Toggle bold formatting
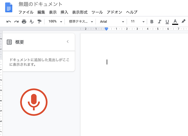 click(x=152, y=22)
